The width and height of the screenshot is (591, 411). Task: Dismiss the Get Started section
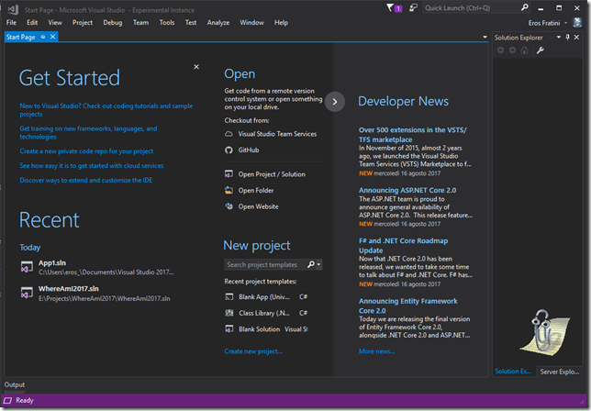[196, 67]
